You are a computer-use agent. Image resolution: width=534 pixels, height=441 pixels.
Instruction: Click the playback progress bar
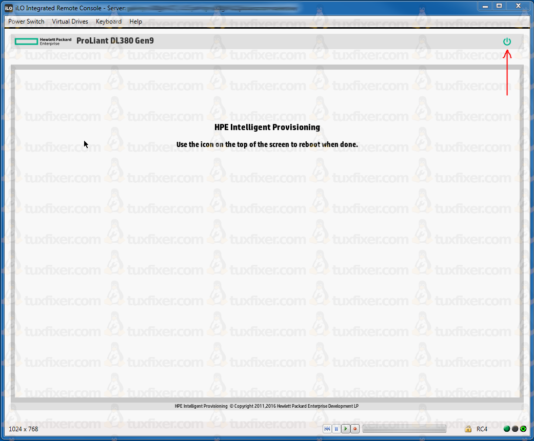tap(404, 429)
